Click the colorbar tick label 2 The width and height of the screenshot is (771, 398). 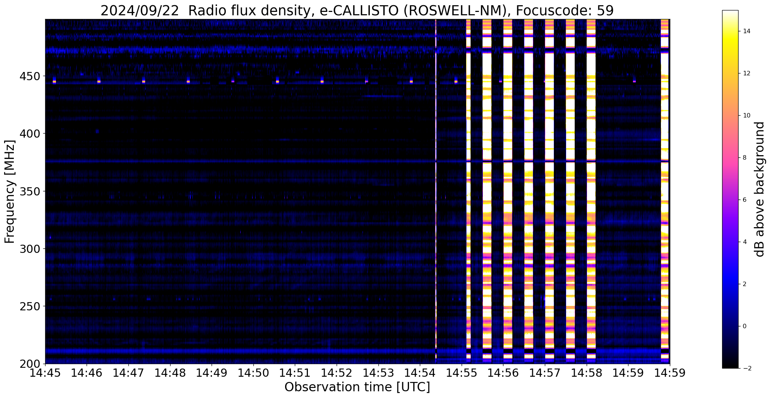pyautogui.click(x=745, y=284)
